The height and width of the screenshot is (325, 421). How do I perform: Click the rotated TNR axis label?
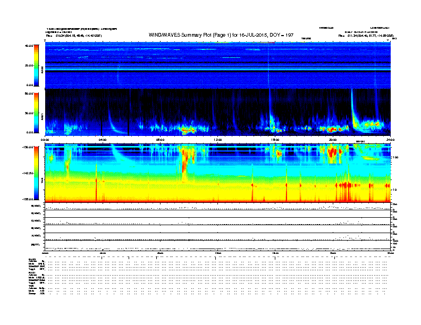(42, 181)
